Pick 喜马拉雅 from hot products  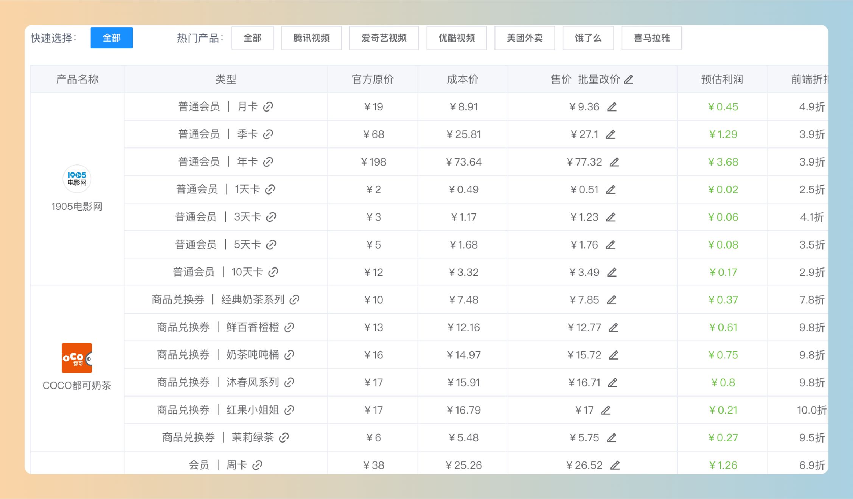[651, 38]
